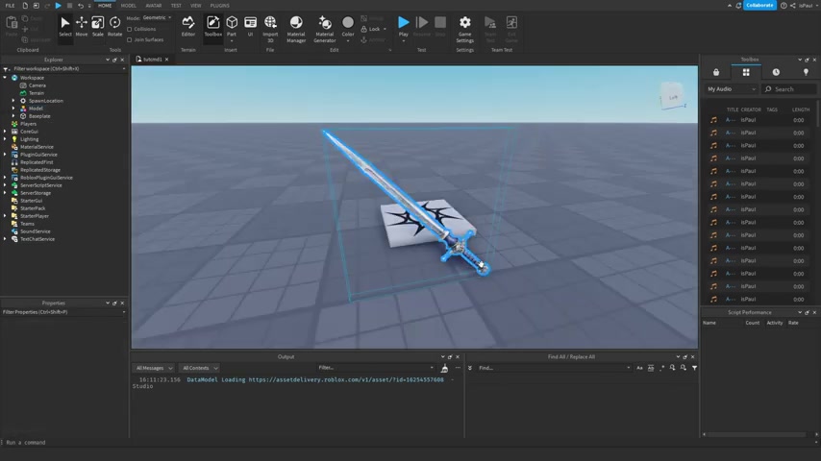The height and width of the screenshot is (461, 821).
Task: Click the Find field in Find All
Action: point(553,368)
